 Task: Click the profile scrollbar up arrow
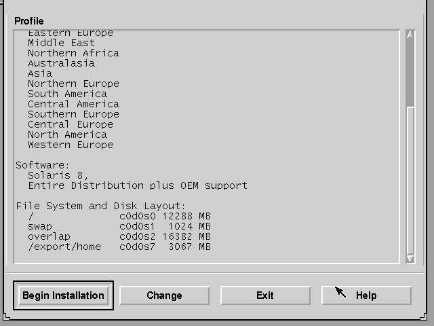point(410,35)
